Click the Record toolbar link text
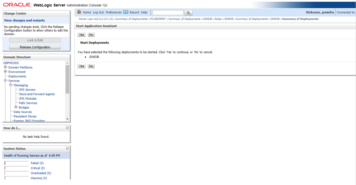356x185 pixels. (x=134, y=12)
